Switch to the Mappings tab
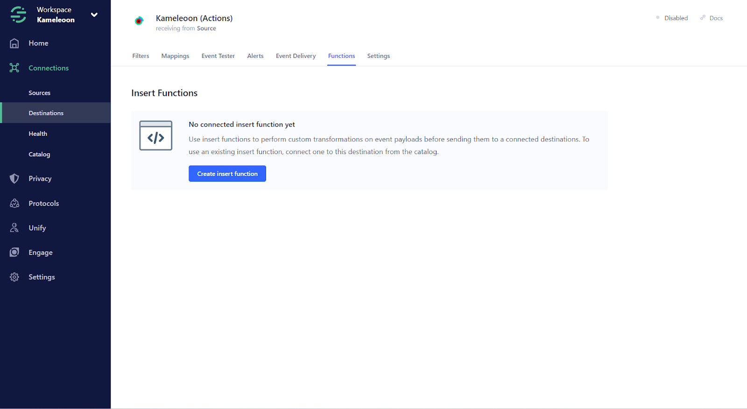747x409 pixels. [175, 56]
